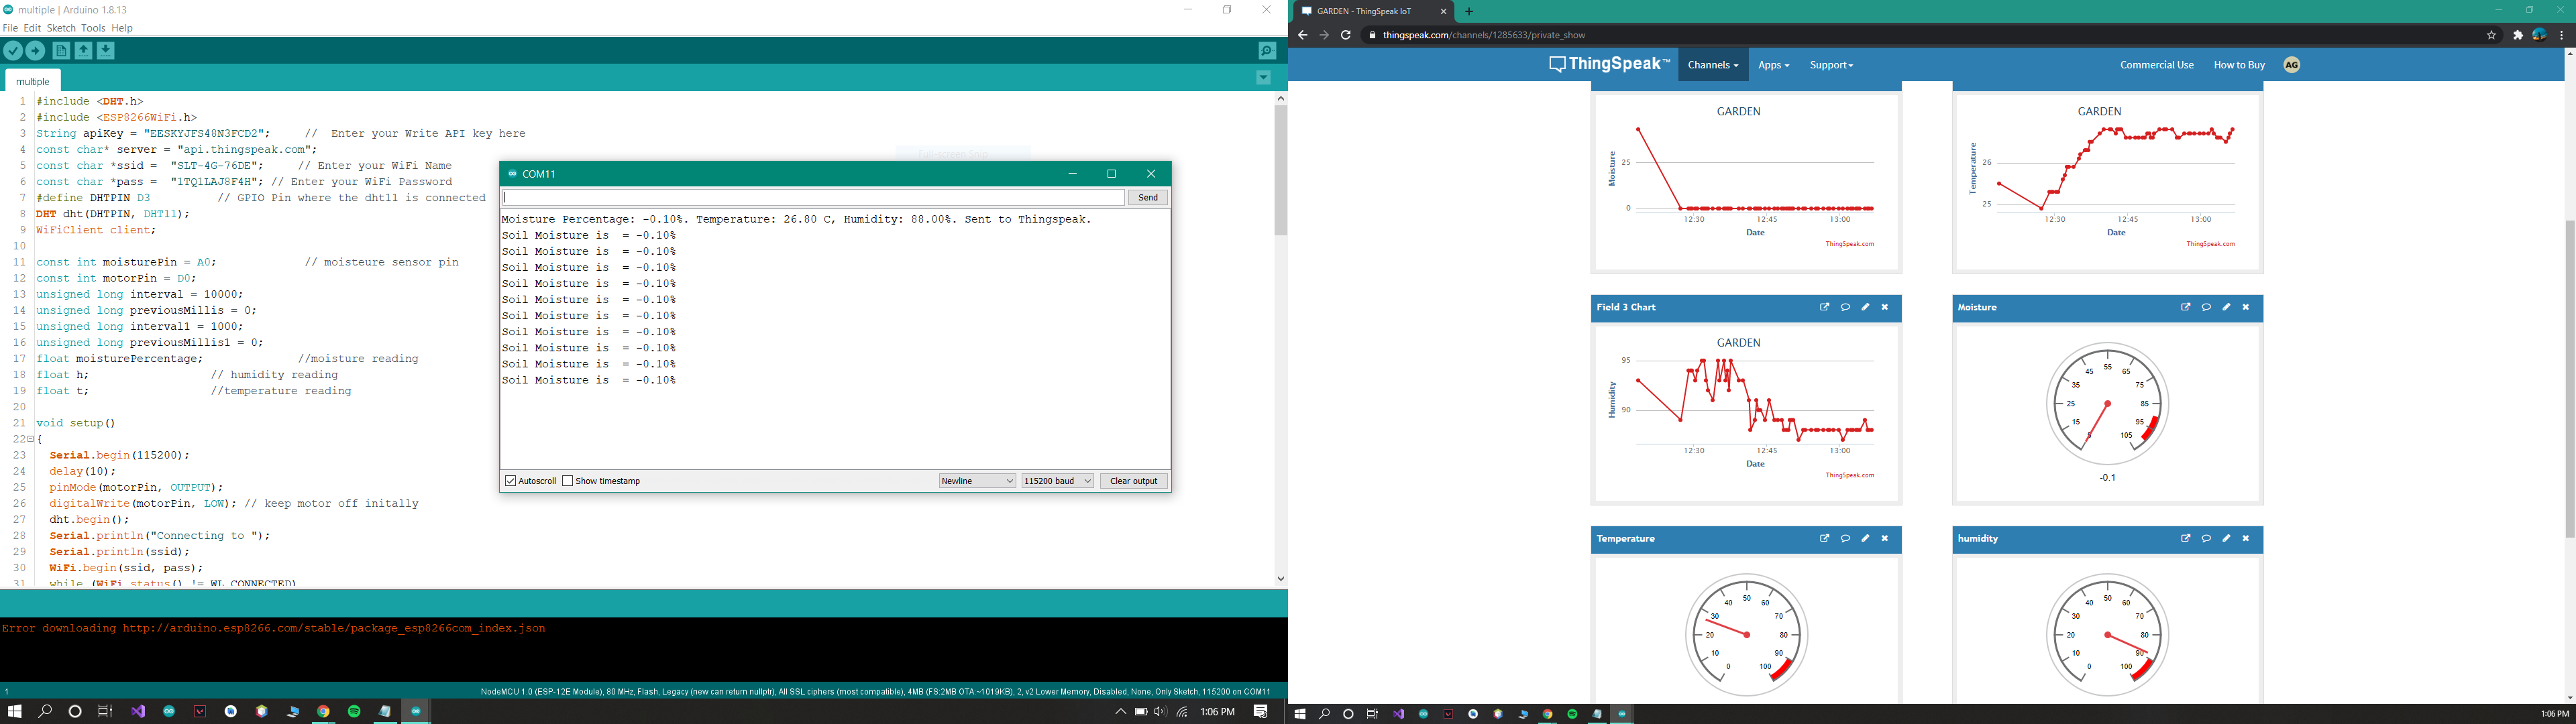Open the Sketch menu in Arduino
The image size is (2576, 724).
point(61,27)
